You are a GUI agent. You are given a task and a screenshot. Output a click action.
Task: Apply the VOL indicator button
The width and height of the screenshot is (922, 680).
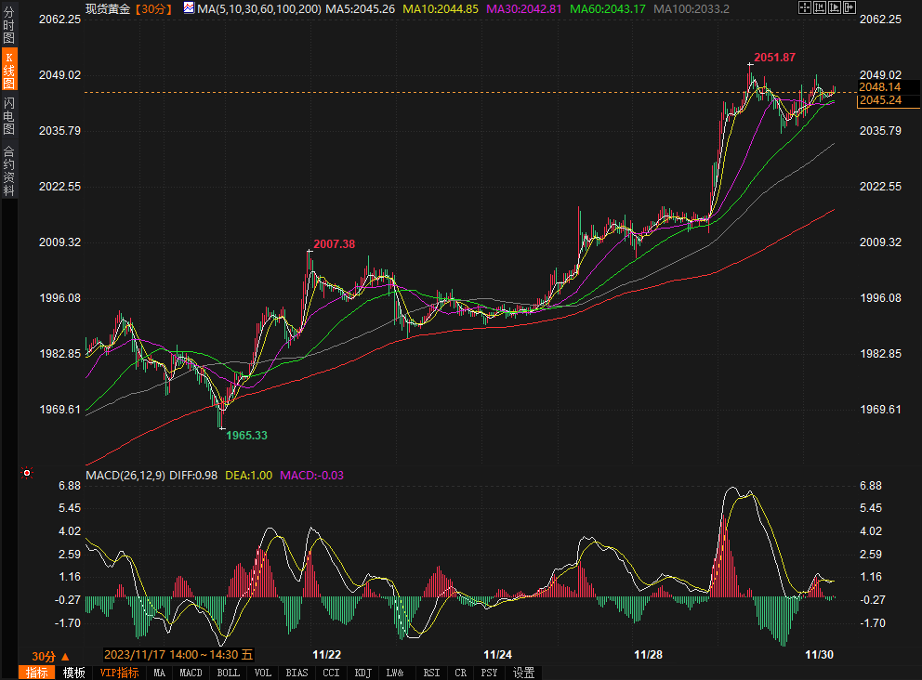[263, 673]
